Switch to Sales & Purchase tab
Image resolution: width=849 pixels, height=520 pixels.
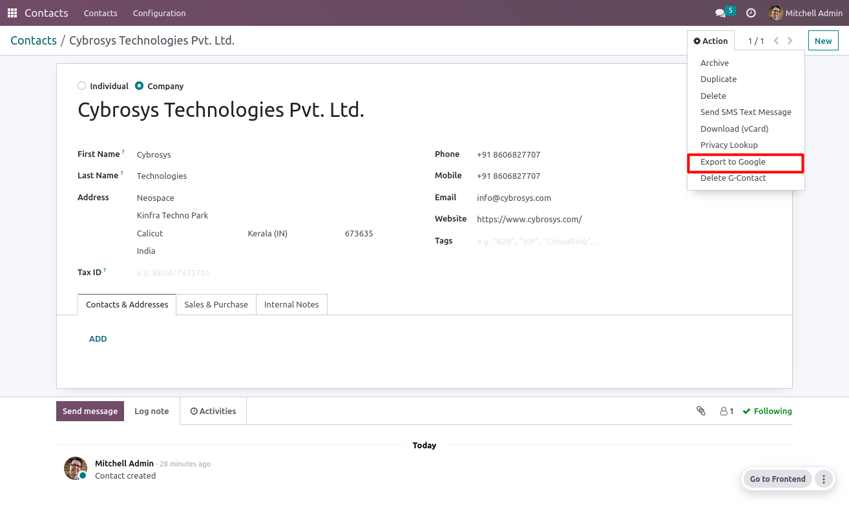coord(216,304)
